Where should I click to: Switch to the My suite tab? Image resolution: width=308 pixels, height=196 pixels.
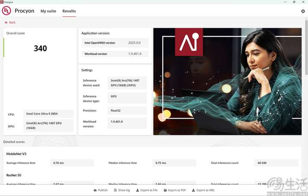tap(48, 11)
